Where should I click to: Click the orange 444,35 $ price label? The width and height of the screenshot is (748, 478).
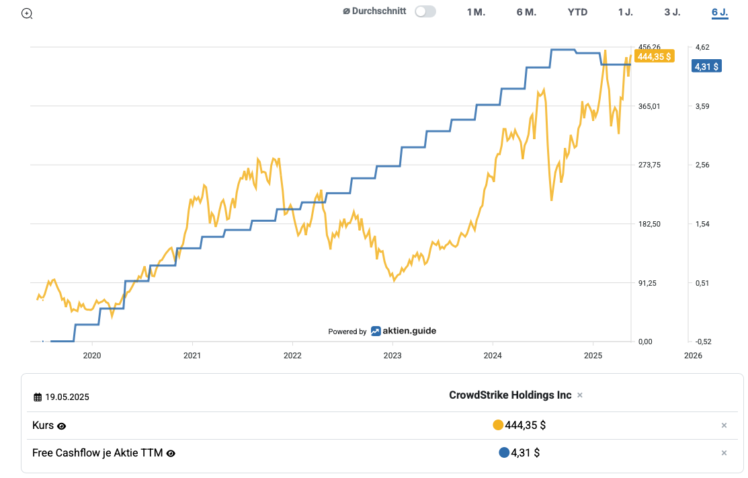tap(654, 56)
